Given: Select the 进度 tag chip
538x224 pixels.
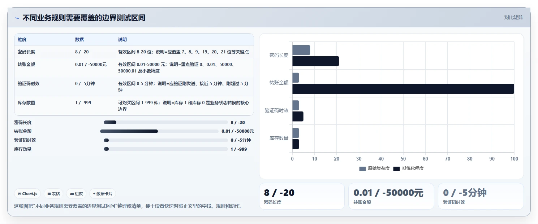Looking at the screenshot, I should coord(76,194).
